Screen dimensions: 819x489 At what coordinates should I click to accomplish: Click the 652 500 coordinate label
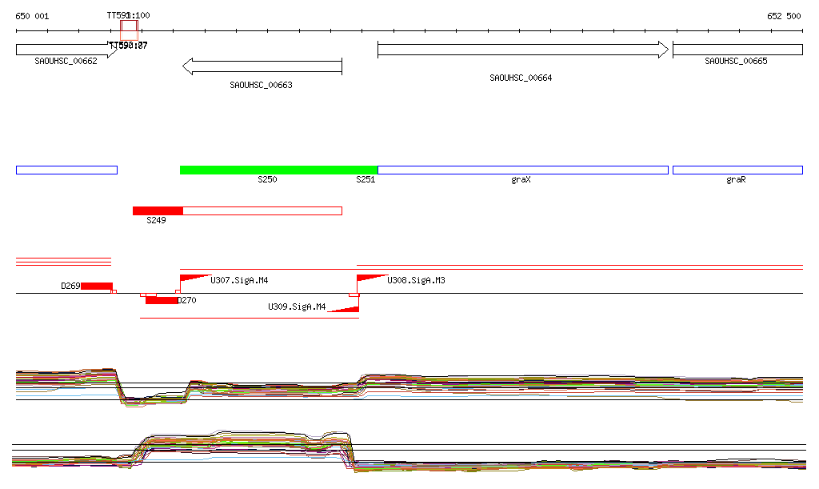pos(784,16)
